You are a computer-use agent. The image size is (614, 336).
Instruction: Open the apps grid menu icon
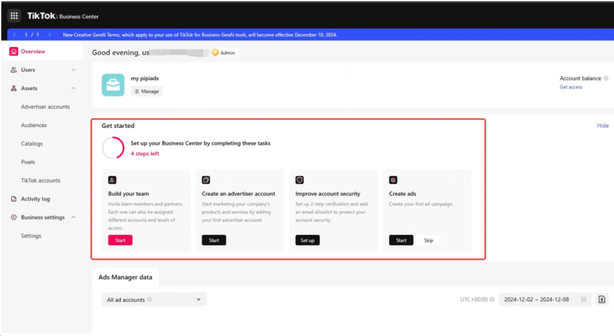[x=14, y=16]
